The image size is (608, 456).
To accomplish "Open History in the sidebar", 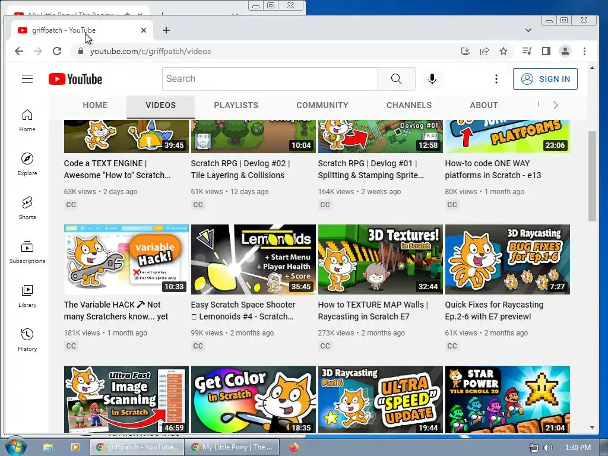I will pos(27,340).
